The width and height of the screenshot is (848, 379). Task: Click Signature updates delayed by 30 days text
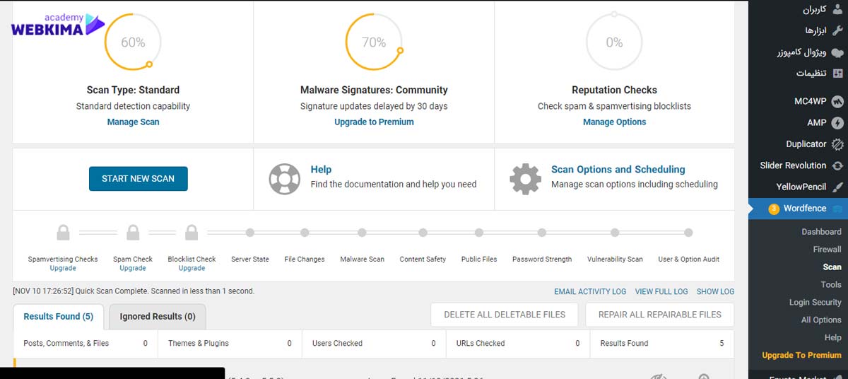(374, 106)
